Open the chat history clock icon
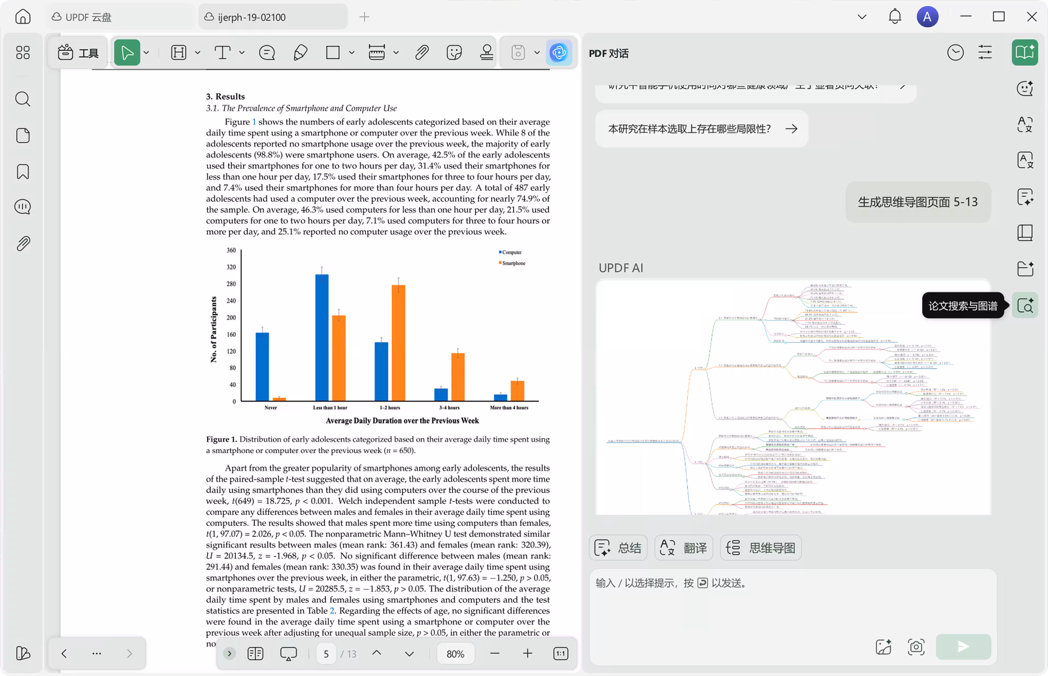Screen dimensions: 1048x676 [955, 53]
